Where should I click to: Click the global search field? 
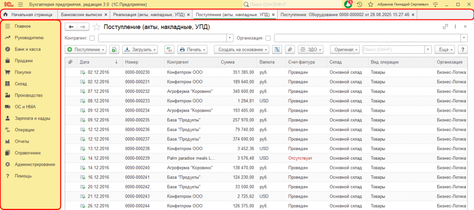pos(292,5)
